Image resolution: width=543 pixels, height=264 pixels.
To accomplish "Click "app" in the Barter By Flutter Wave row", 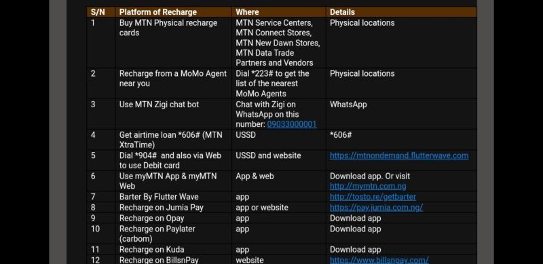I will point(242,197).
